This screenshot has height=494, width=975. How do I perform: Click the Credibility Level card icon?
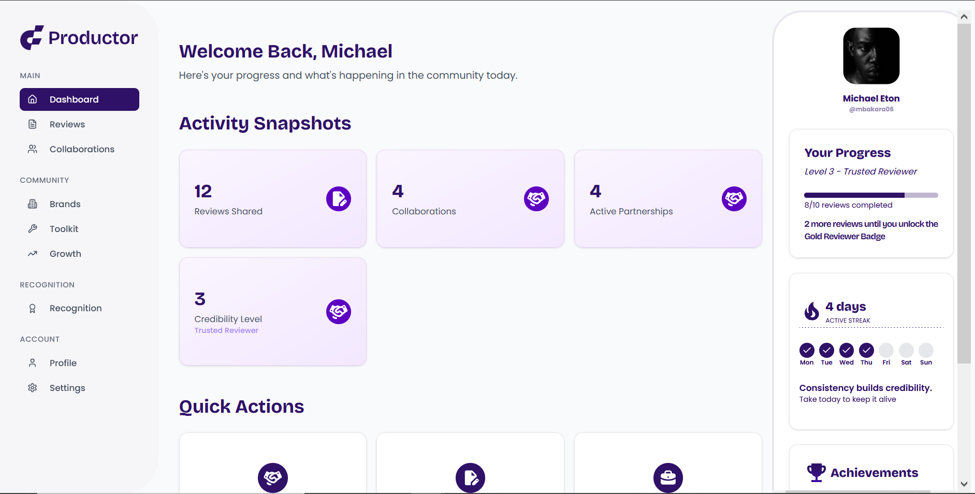(339, 311)
